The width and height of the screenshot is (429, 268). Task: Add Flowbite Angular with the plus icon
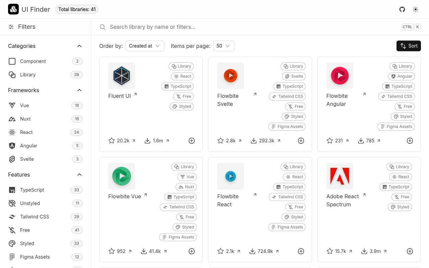(410, 141)
